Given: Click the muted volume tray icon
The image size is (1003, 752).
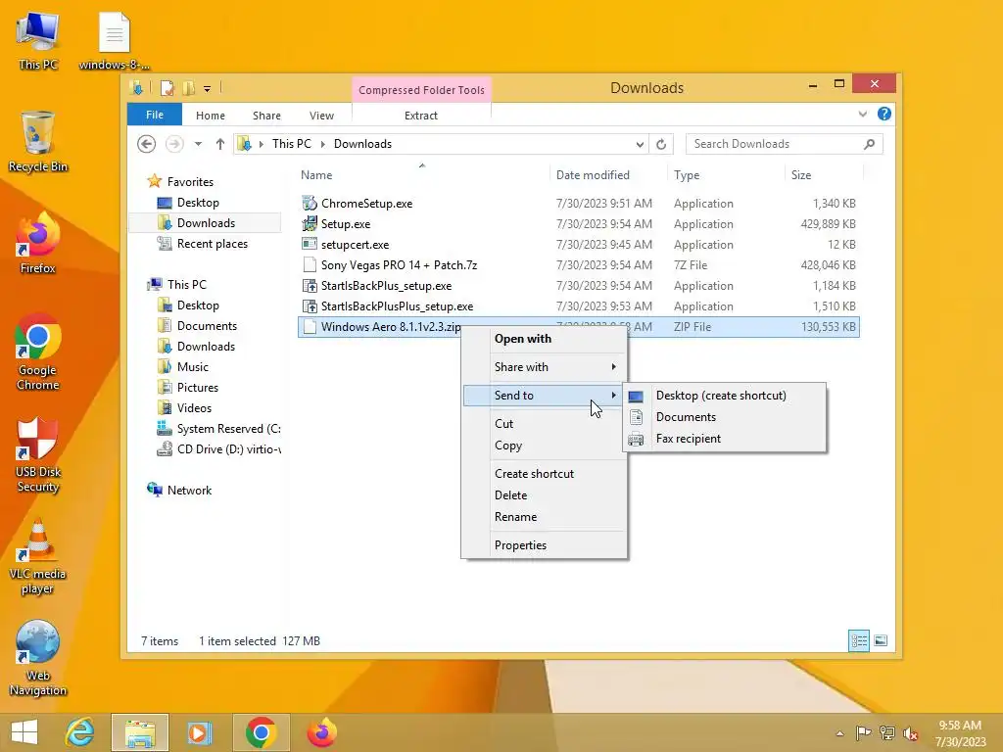Looking at the screenshot, I should (911, 732).
